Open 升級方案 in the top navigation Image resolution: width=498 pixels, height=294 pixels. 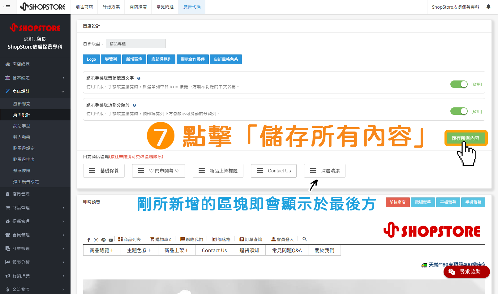[x=111, y=7]
